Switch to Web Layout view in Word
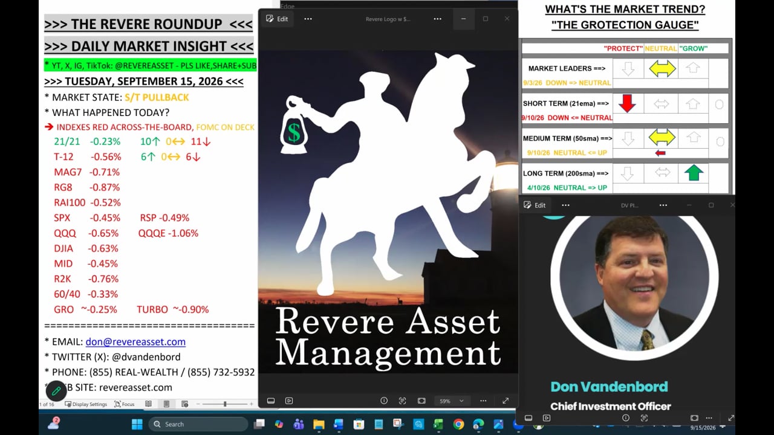The image size is (774, 435). pyautogui.click(x=185, y=404)
